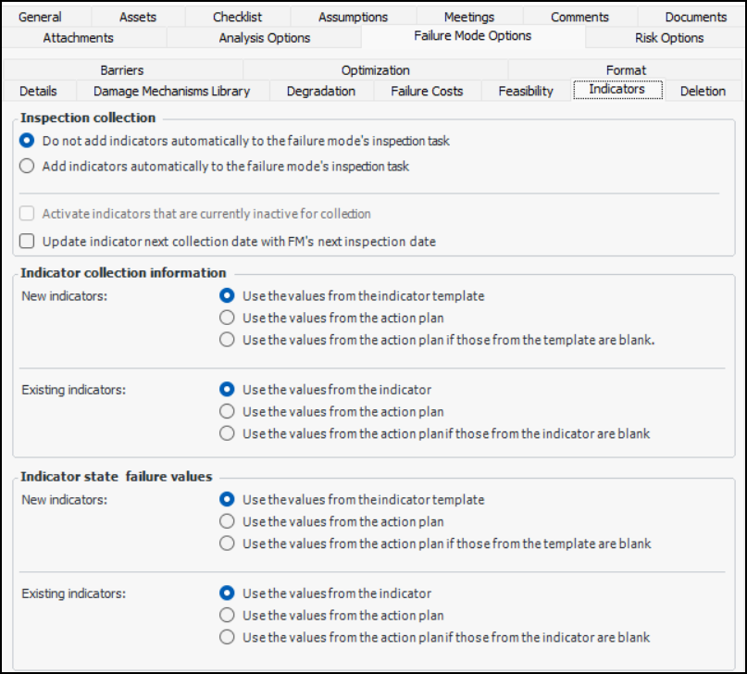
Task: Go to the Damage Mechanisms Library tab
Action: [171, 91]
